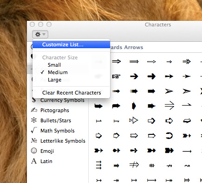Select the dashed-tail thin black arrow
Viewport: 202px width, 183px height.
(116, 91)
